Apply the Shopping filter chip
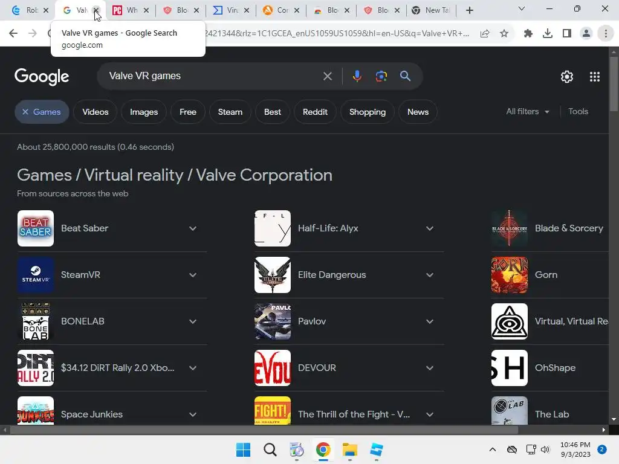The image size is (619, 464). pos(368,112)
